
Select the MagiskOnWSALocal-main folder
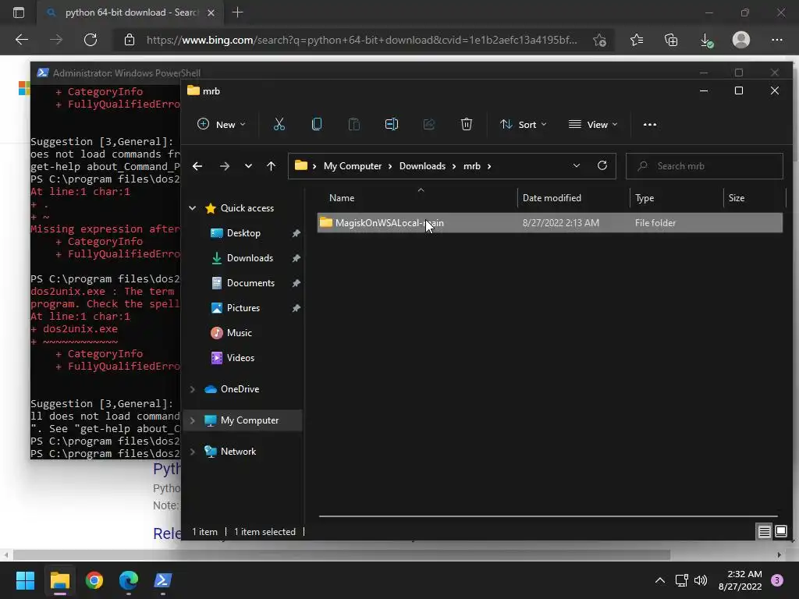(550, 222)
